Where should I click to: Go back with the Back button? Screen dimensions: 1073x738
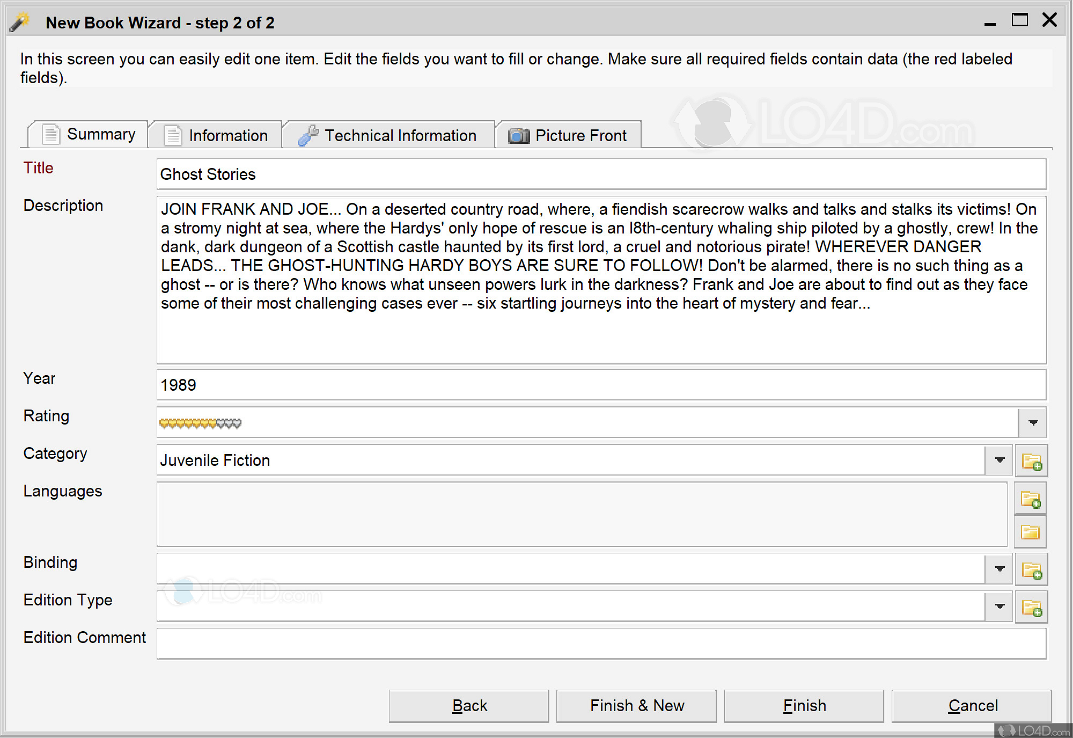click(x=469, y=706)
